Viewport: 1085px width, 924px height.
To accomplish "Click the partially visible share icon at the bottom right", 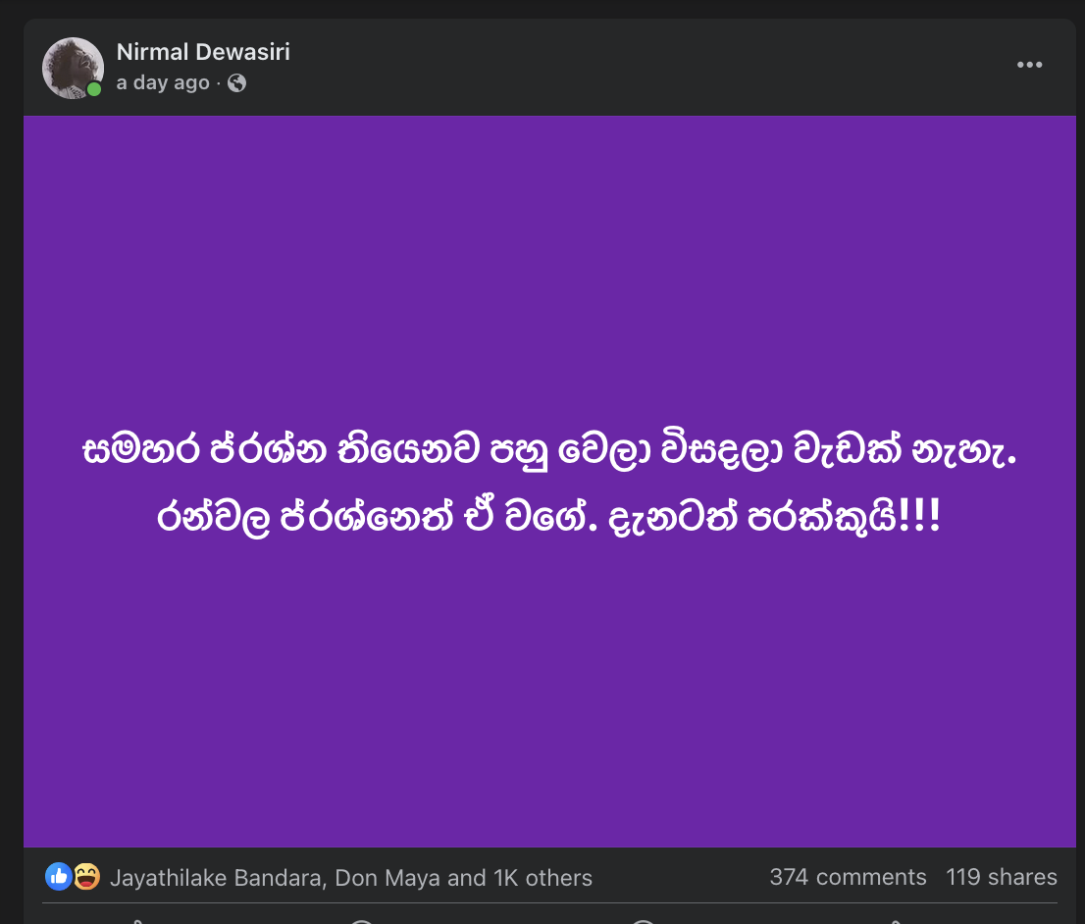I will pos(896,921).
